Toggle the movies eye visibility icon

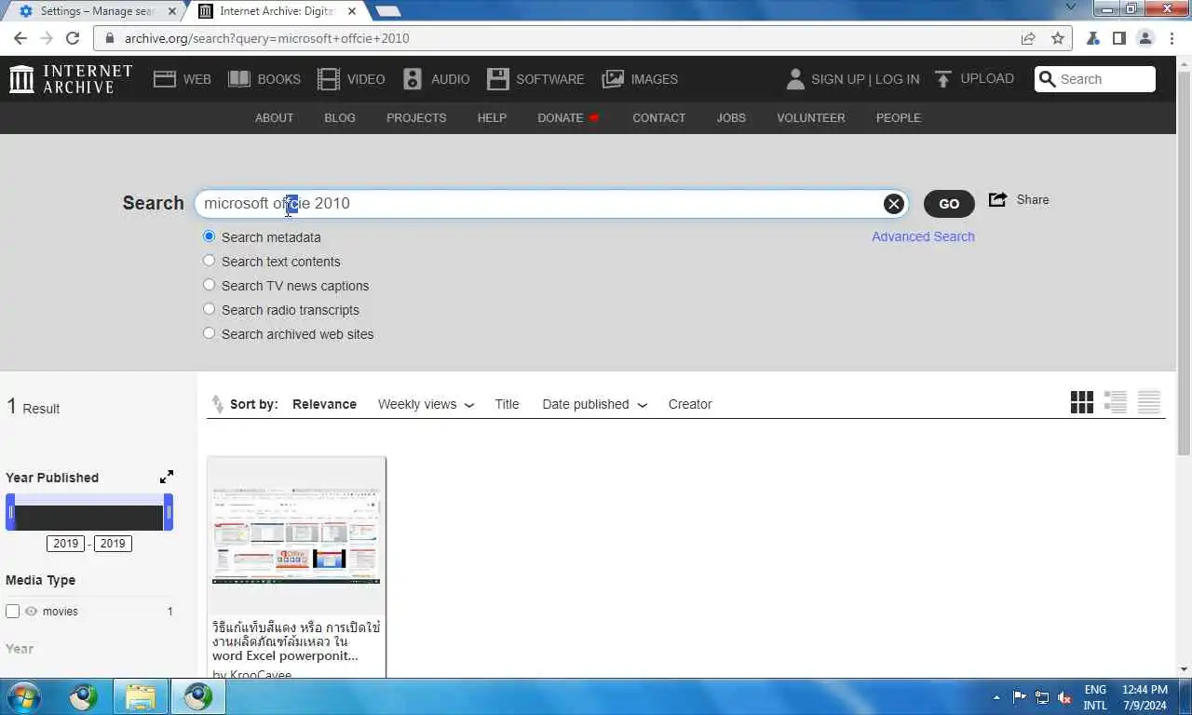point(31,612)
